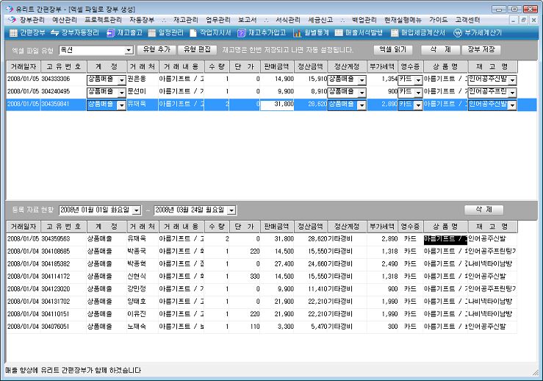Open 재고추가입고 from the toolbar
This screenshot has height=381, width=543.
pyautogui.click(x=262, y=33)
